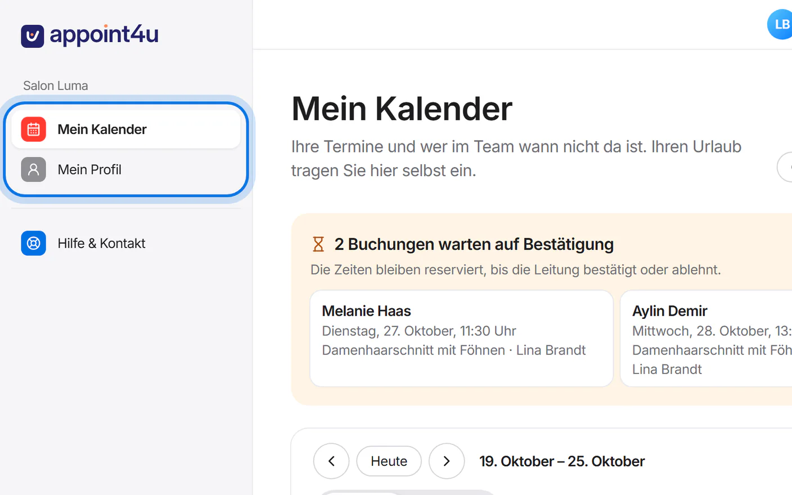Click the grey profile person icon

tap(34, 169)
